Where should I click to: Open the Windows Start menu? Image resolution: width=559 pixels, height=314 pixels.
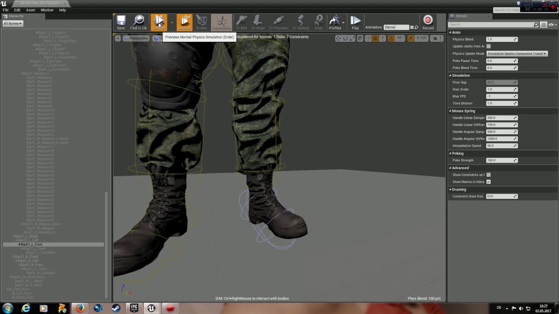click(x=7, y=308)
